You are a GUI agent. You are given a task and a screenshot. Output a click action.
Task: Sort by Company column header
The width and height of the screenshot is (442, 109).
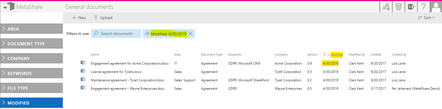pos(281,54)
